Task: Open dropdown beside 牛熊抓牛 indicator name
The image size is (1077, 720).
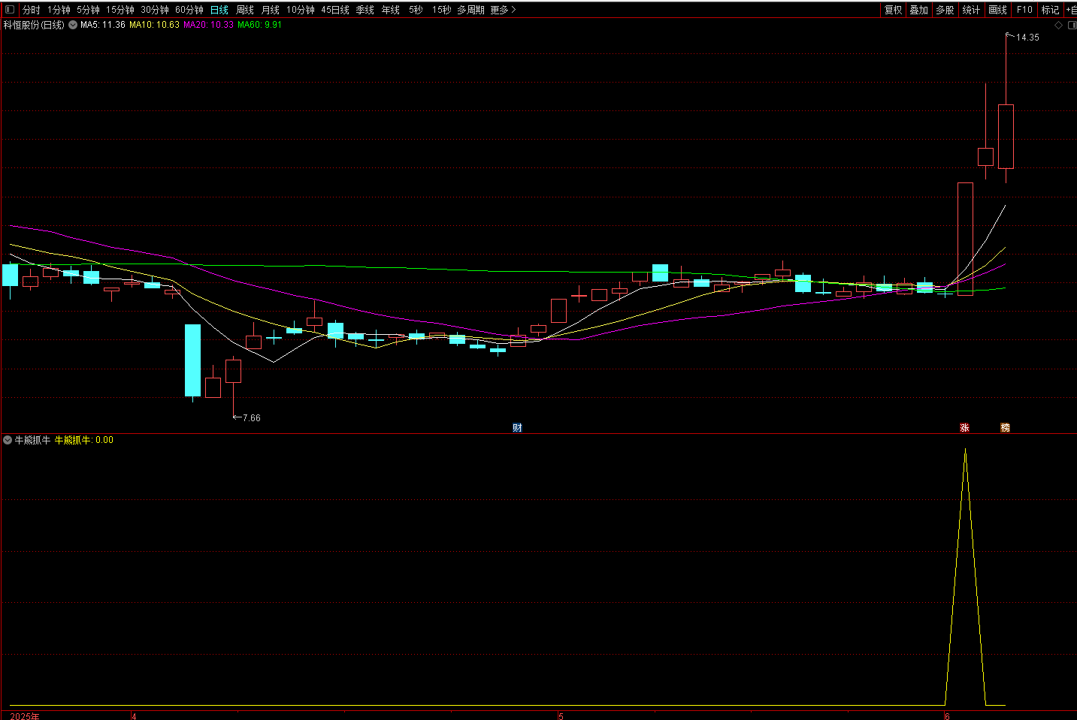Action: (x=8, y=440)
